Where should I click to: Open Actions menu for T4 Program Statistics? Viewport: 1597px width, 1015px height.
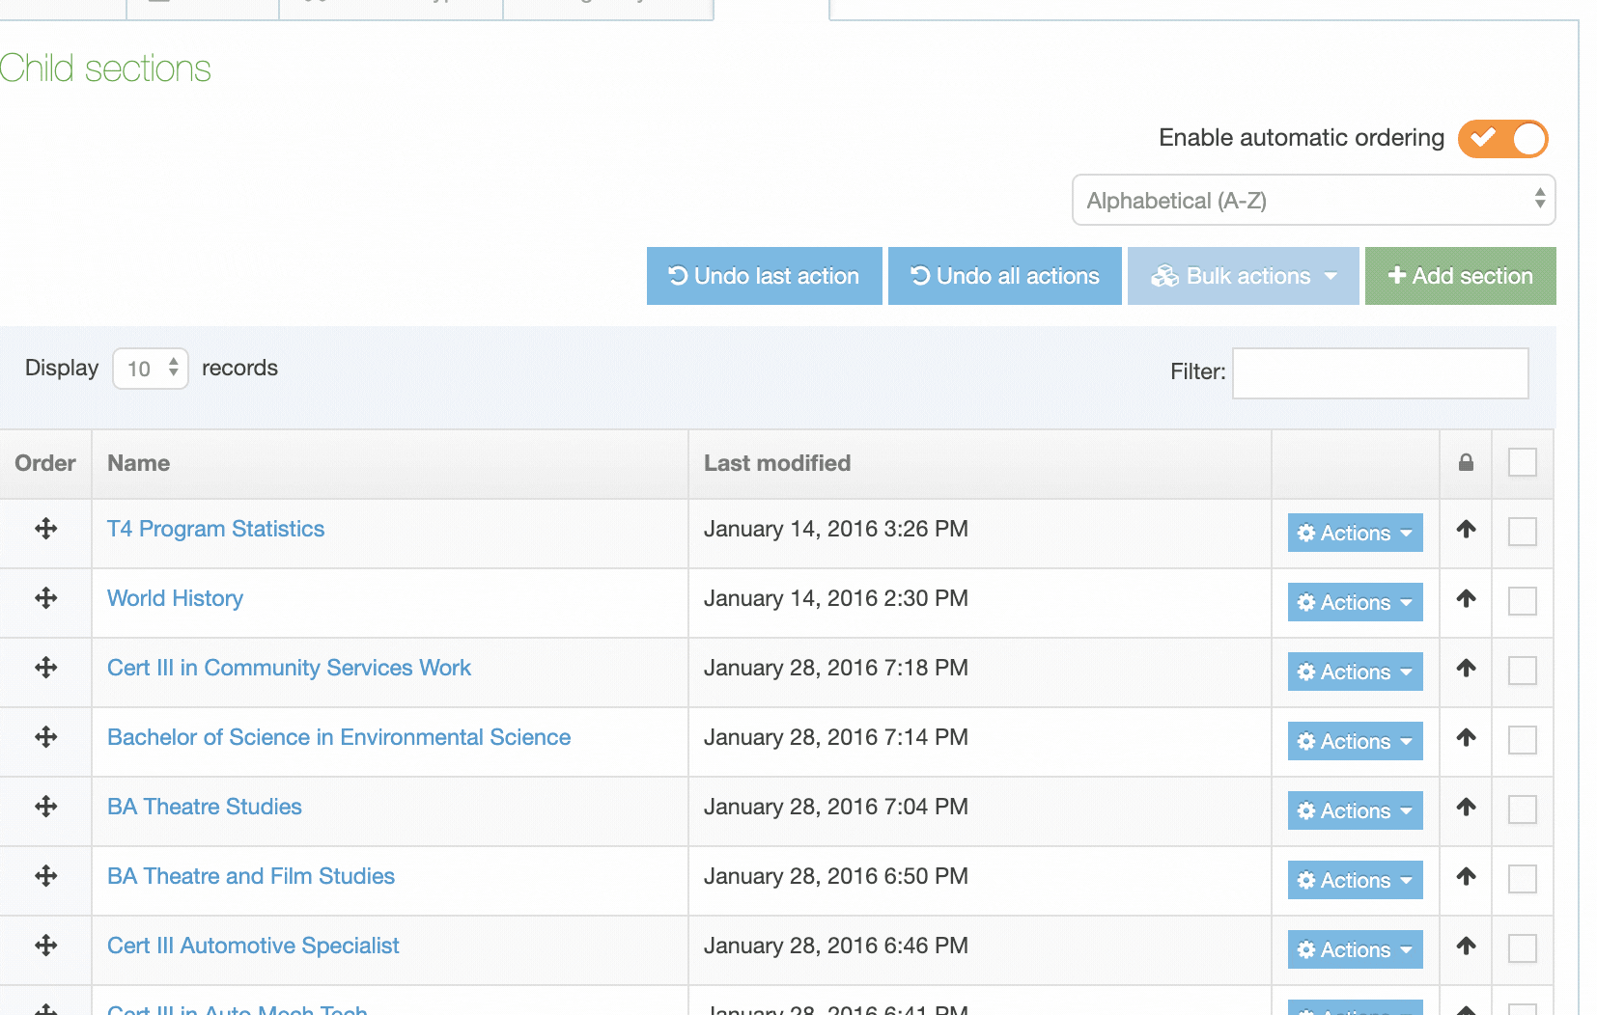(x=1355, y=533)
